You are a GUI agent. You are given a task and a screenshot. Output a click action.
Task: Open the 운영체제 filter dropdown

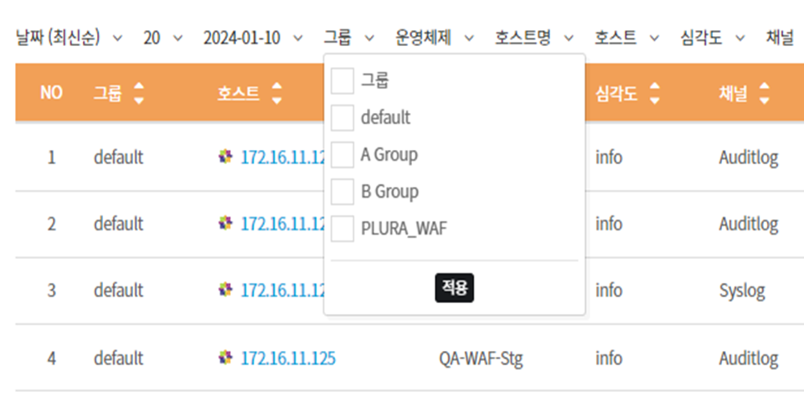pos(434,38)
